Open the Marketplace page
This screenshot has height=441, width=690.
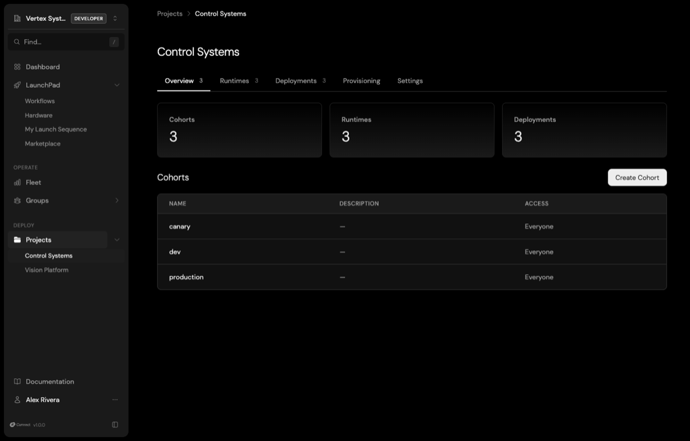[x=42, y=144]
